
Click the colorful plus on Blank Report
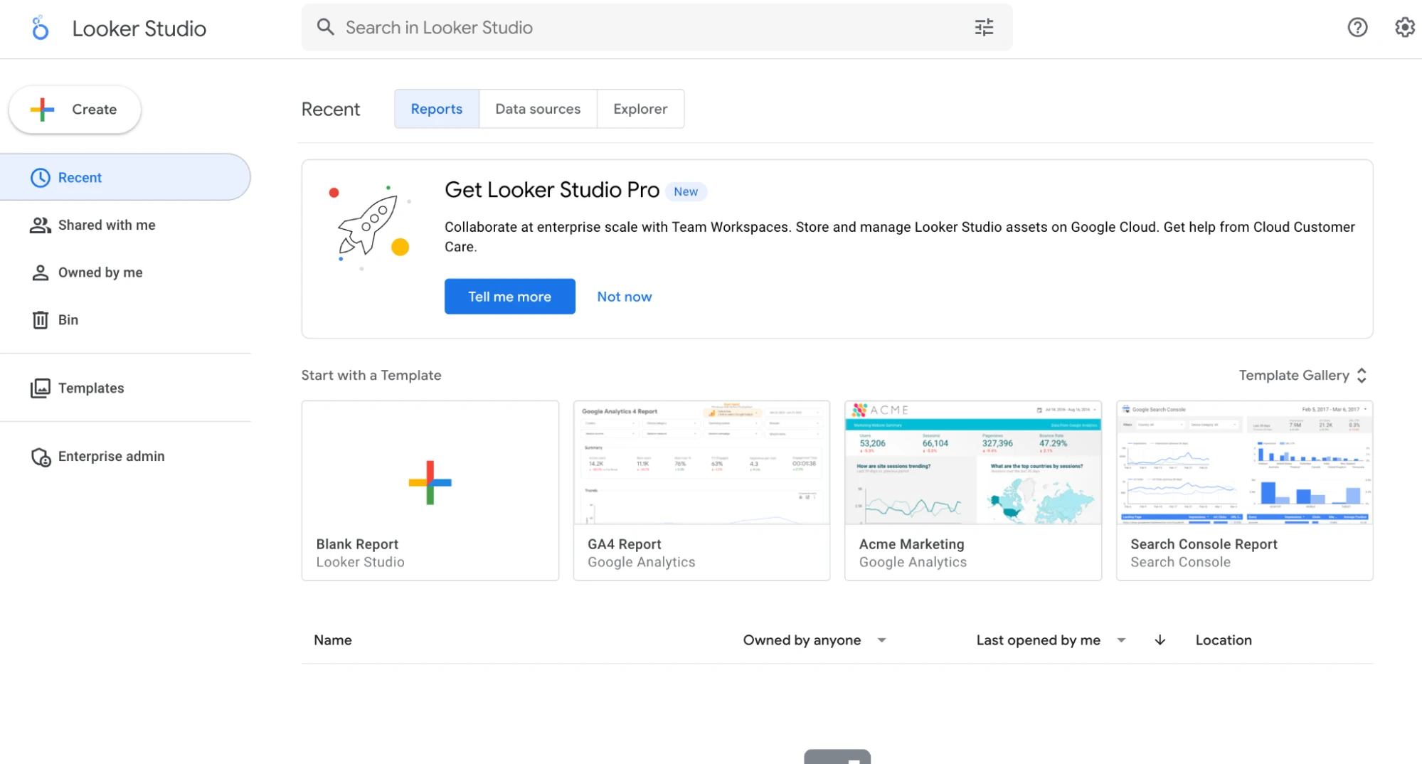pos(430,482)
